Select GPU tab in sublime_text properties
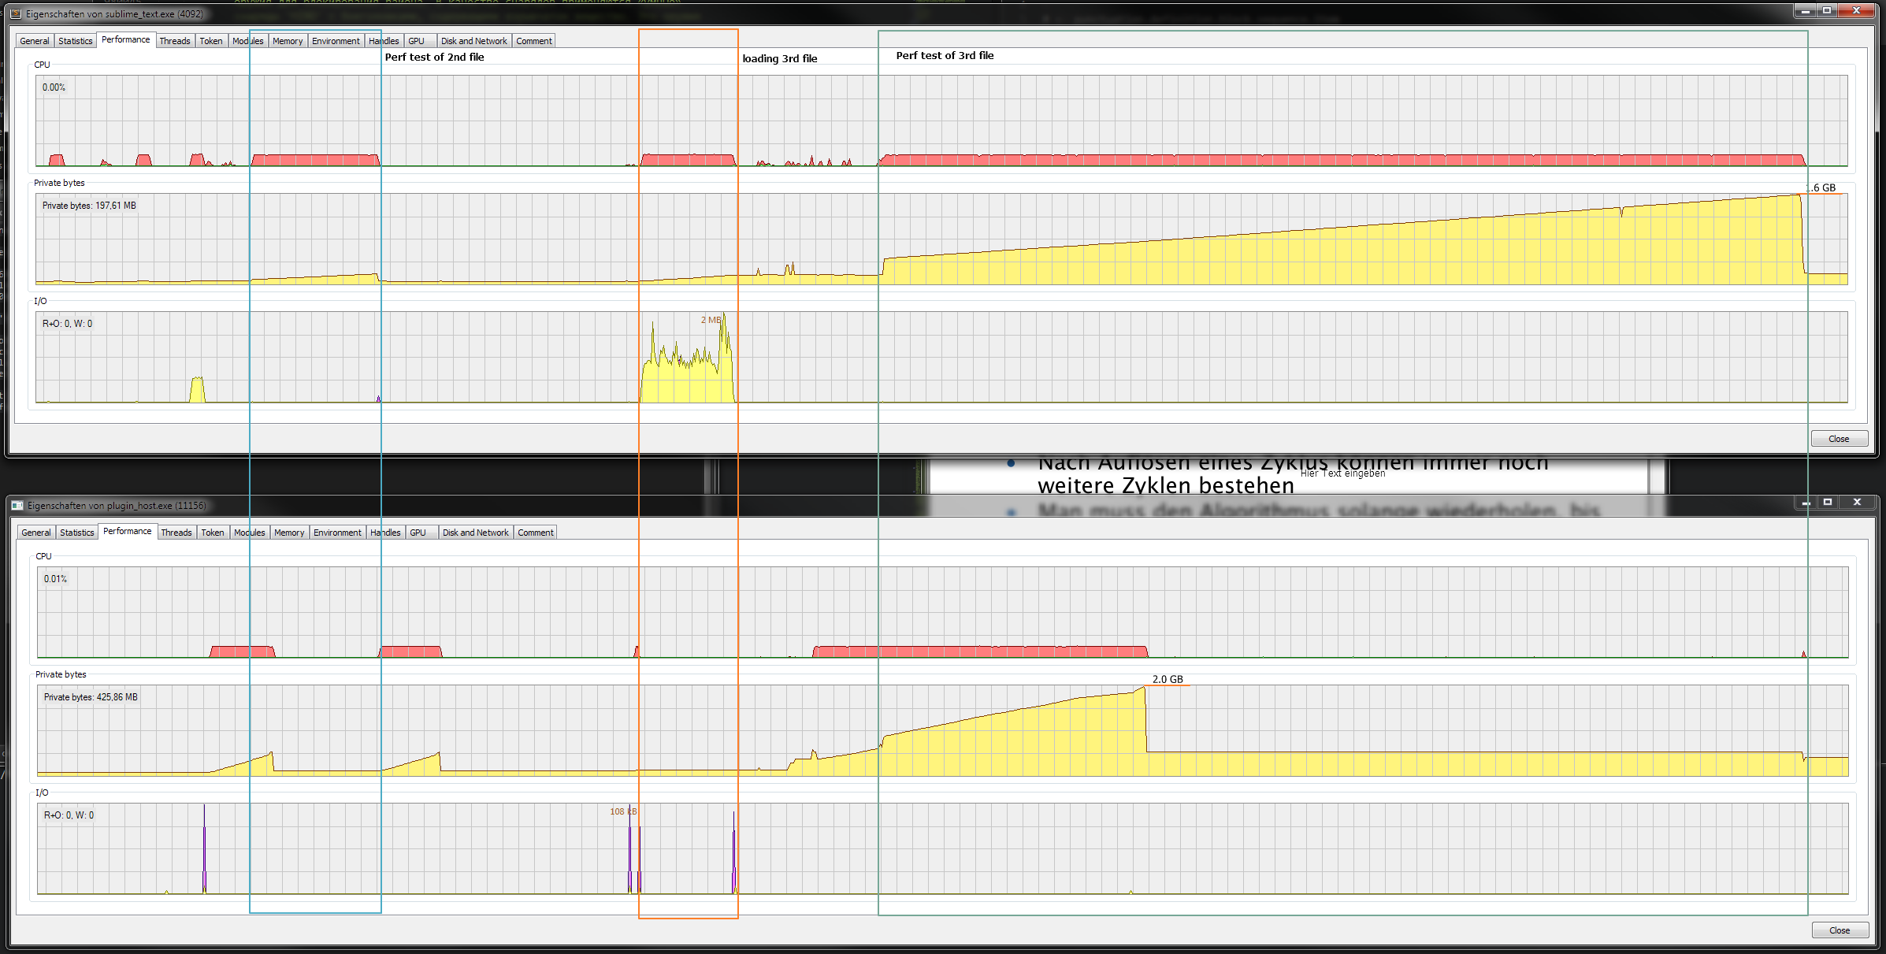The width and height of the screenshot is (1886, 954). (416, 41)
